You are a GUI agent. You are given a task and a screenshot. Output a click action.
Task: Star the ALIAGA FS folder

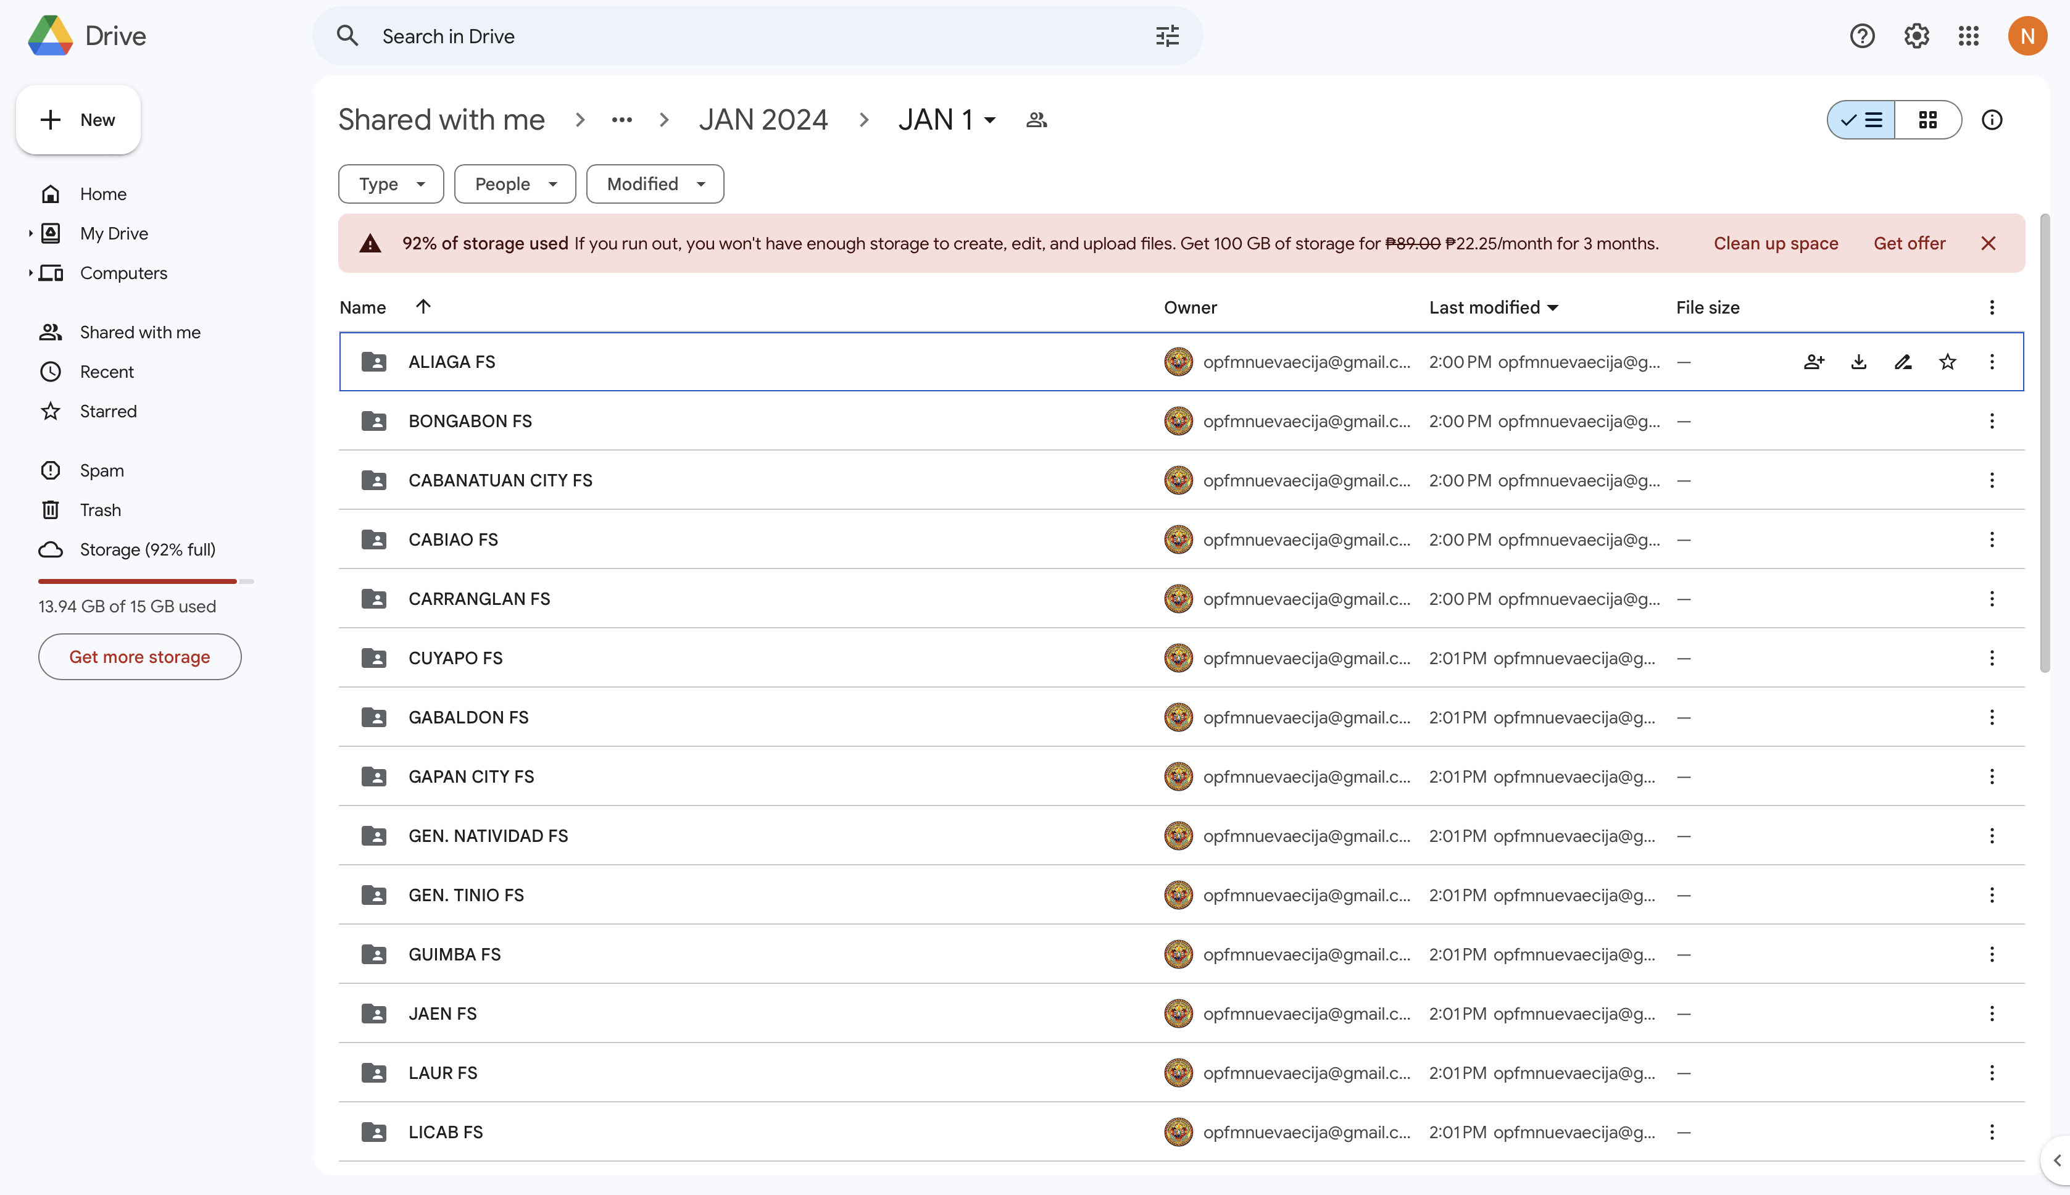pos(1947,362)
